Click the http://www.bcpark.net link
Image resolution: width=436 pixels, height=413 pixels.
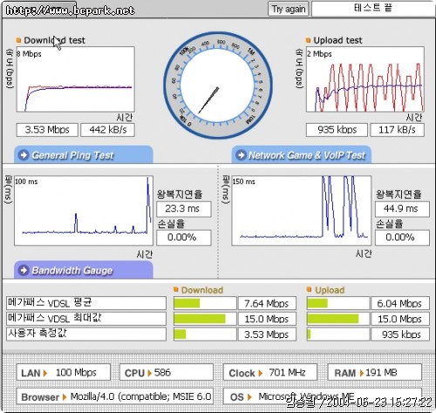tap(70, 10)
